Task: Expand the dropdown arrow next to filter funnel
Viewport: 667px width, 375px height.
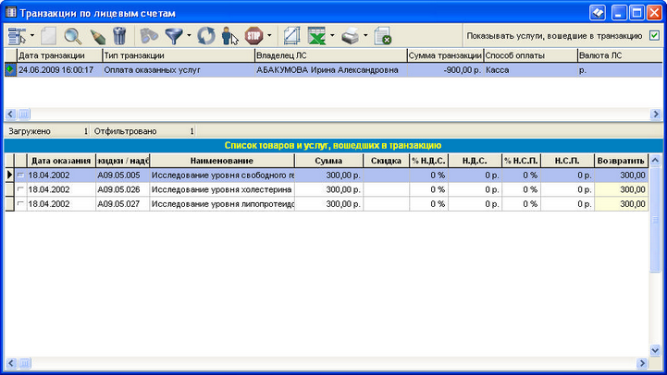Action: 189,36
